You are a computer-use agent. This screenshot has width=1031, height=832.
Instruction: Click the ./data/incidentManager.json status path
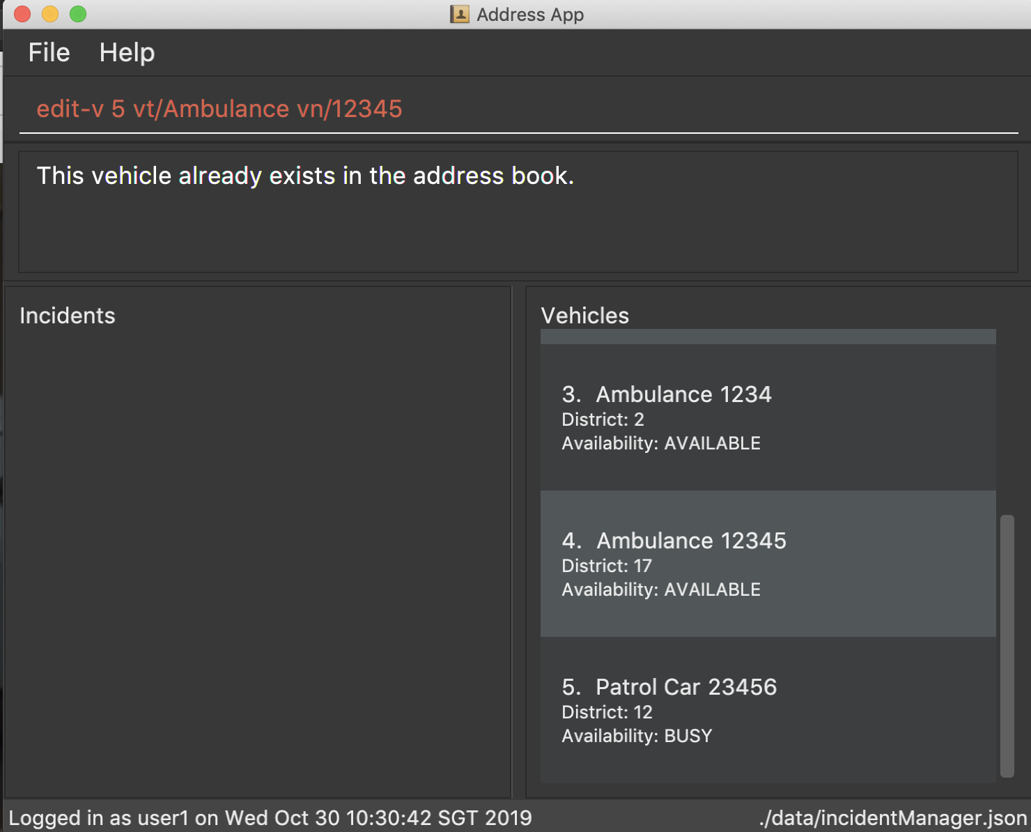tap(893, 817)
